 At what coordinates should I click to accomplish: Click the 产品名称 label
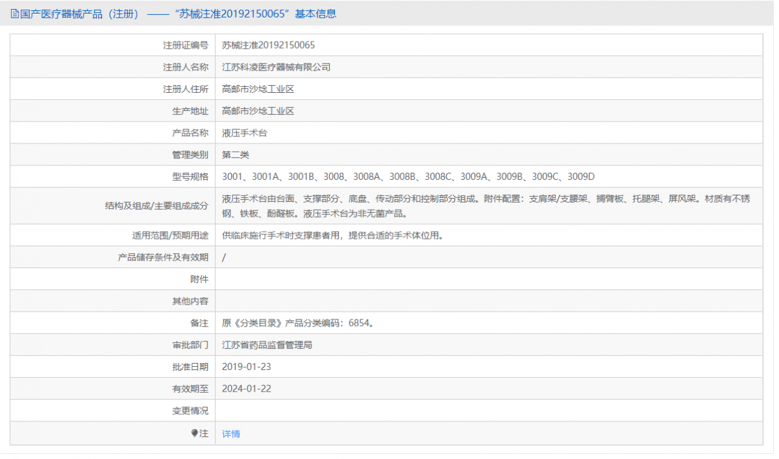pyautogui.click(x=190, y=133)
